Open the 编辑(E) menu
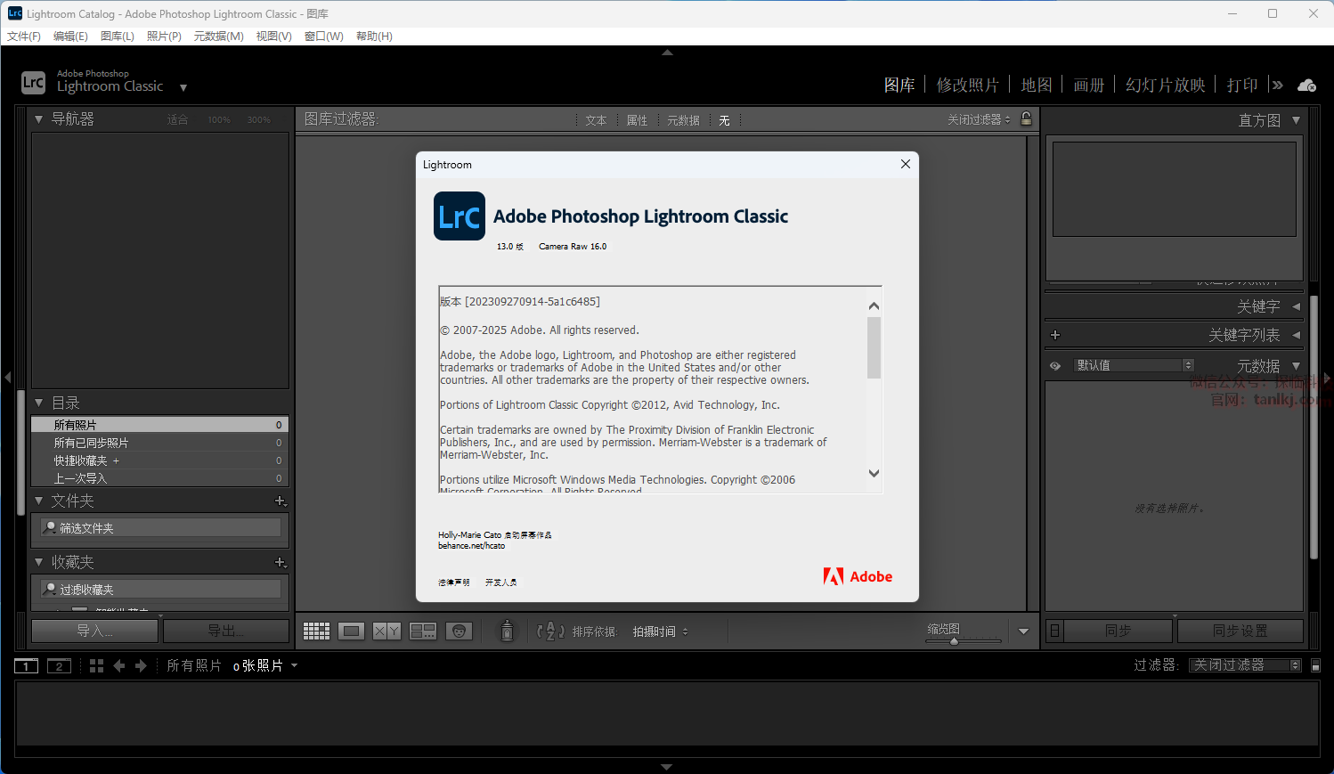This screenshot has width=1334, height=774. click(x=70, y=37)
